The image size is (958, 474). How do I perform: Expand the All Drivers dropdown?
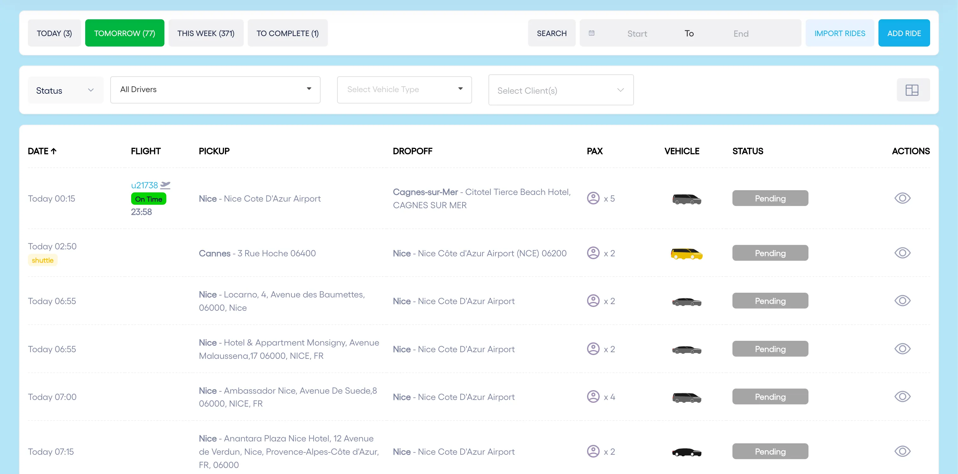(x=215, y=90)
